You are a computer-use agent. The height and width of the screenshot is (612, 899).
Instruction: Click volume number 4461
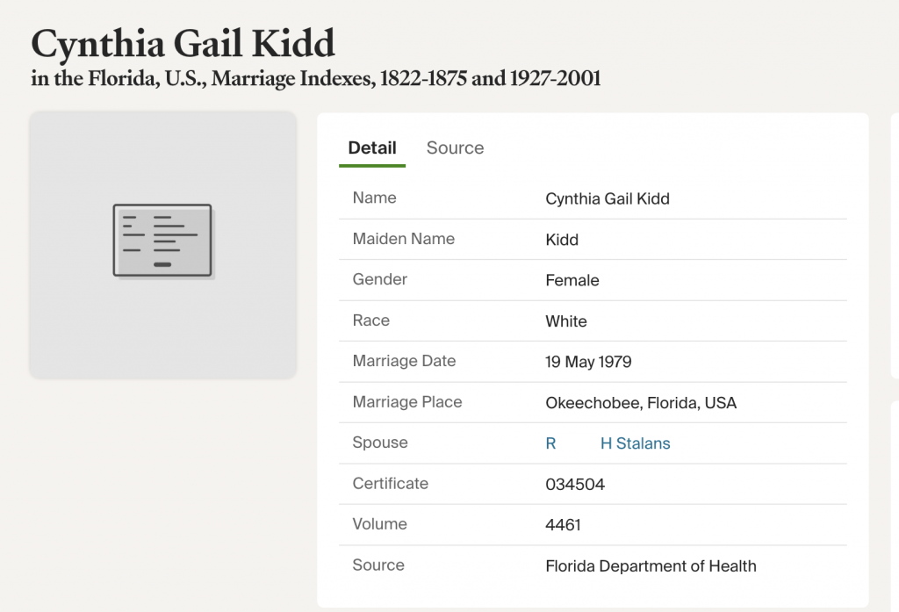(563, 525)
